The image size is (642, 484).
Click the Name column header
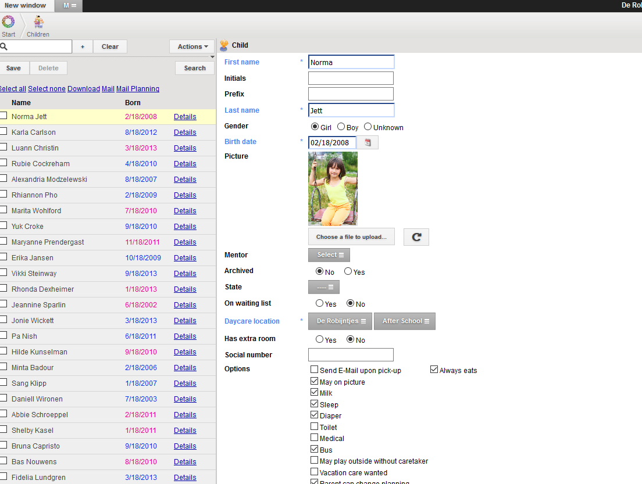click(x=21, y=103)
